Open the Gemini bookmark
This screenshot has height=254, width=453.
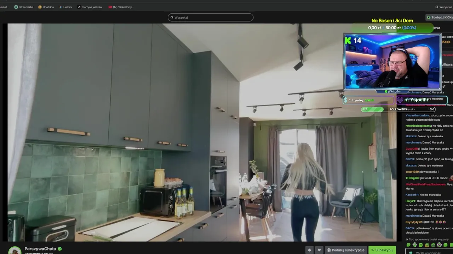(x=65, y=7)
